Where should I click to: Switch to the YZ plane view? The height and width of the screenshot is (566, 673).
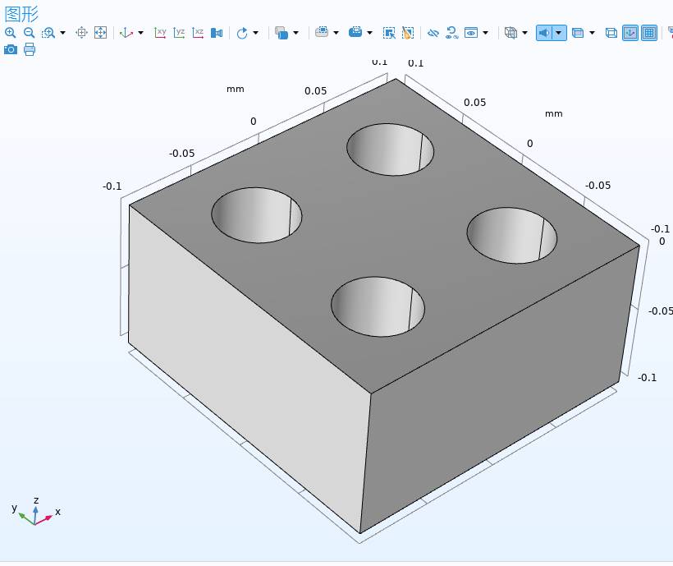click(x=179, y=33)
